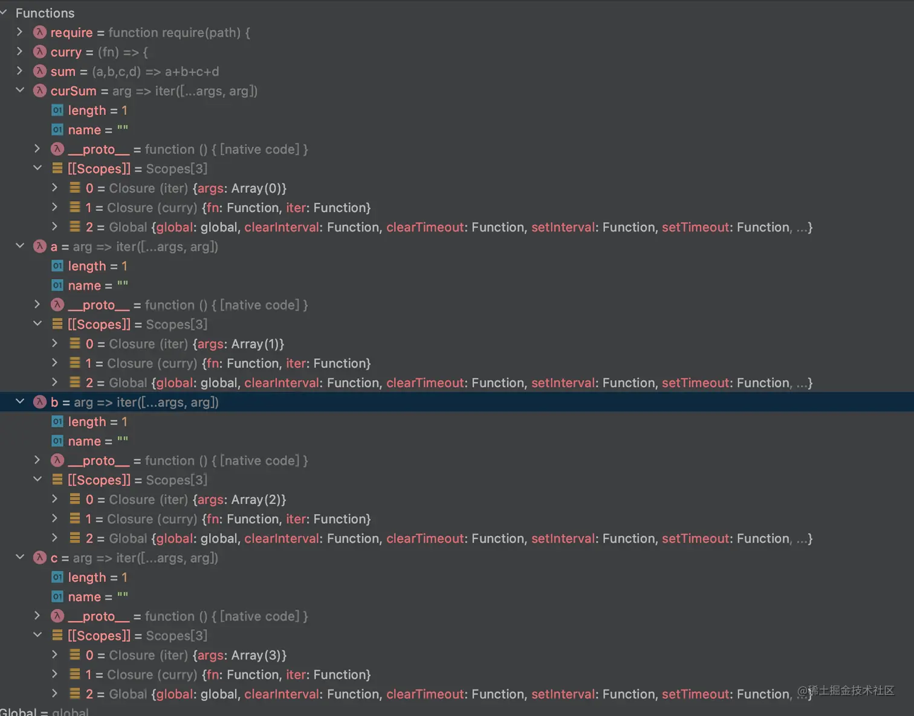Select the 'name = ""' row under a

pos(457,285)
